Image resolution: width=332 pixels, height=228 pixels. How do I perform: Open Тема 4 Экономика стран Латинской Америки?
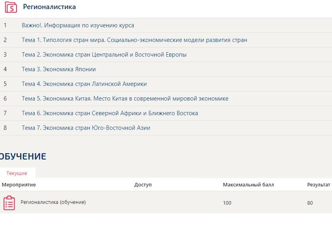pos(84,84)
